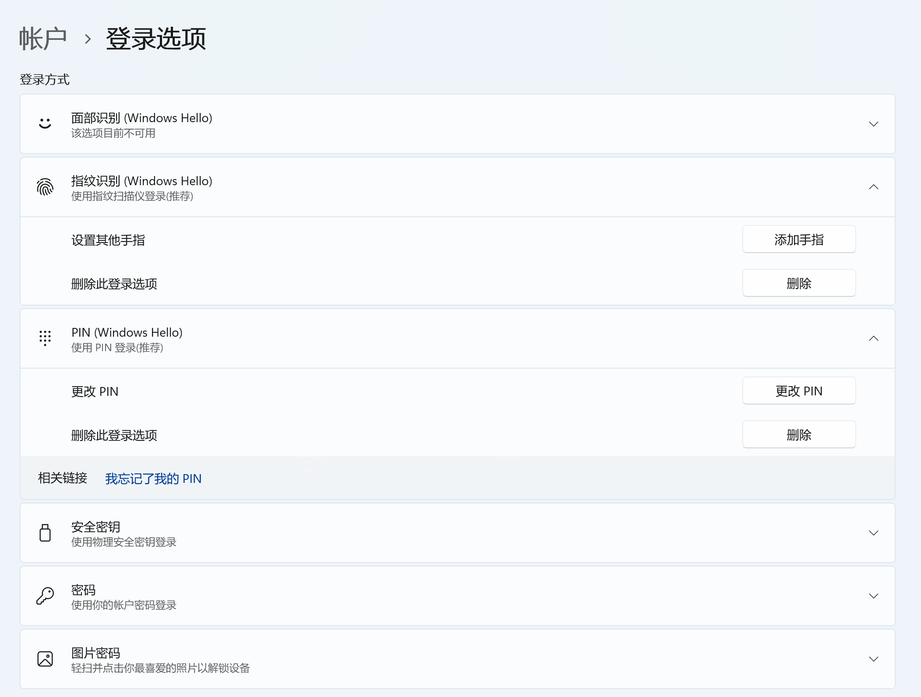Click the face recognition smiley icon
Image resolution: width=921 pixels, height=697 pixels.
[x=45, y=124]
